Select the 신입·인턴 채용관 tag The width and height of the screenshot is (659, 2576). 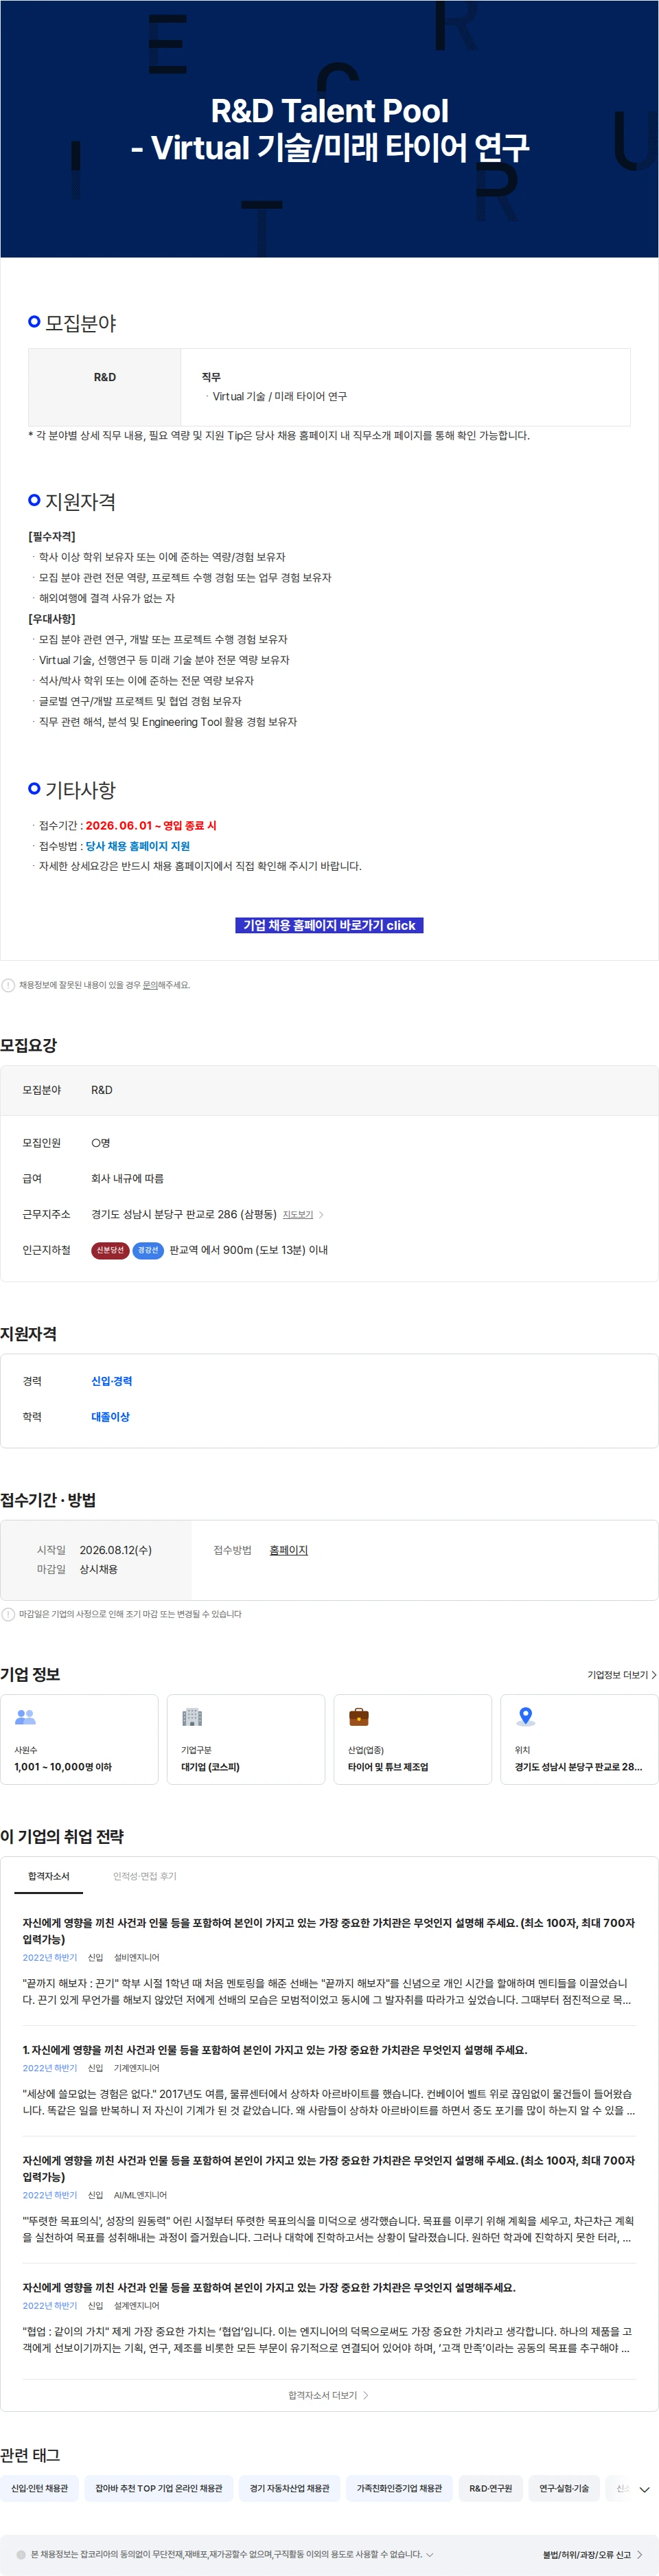(40, 2488)
